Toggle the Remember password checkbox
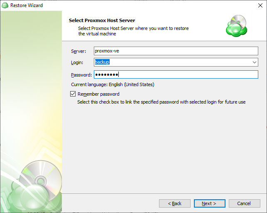Screen dimensions: 267x213 point(73,94)
